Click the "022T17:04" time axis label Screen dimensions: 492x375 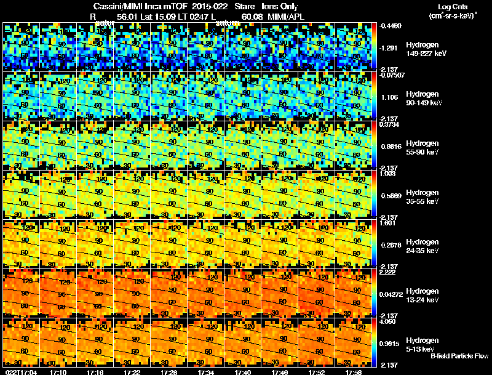[x=22, y=372]
